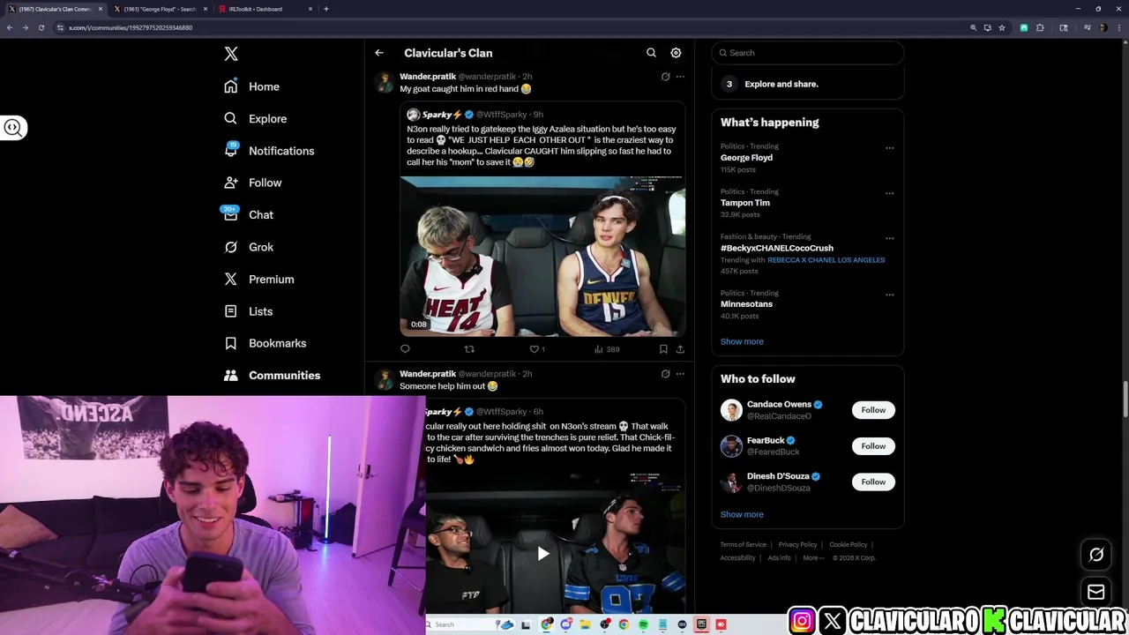Reload the page
Screen dimensions: 1129x635
(41, 27)
